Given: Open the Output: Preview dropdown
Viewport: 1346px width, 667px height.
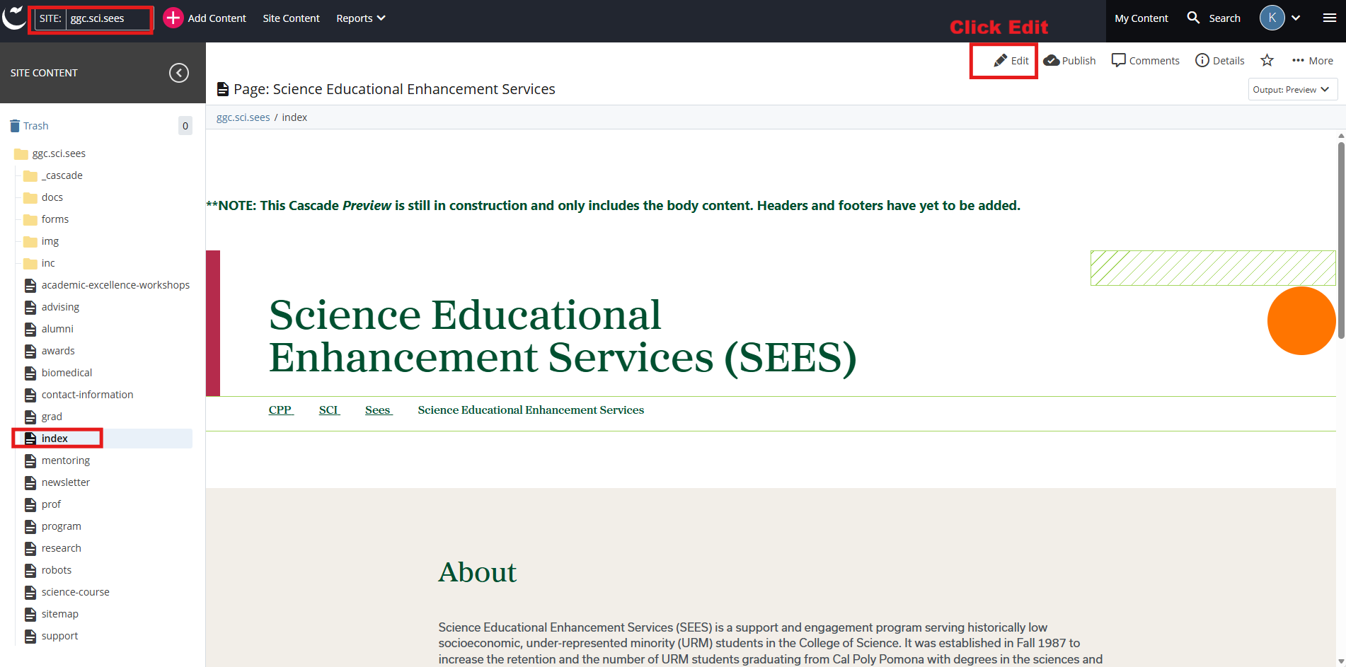Looking at the screenshot, I should pos(1292,90).
